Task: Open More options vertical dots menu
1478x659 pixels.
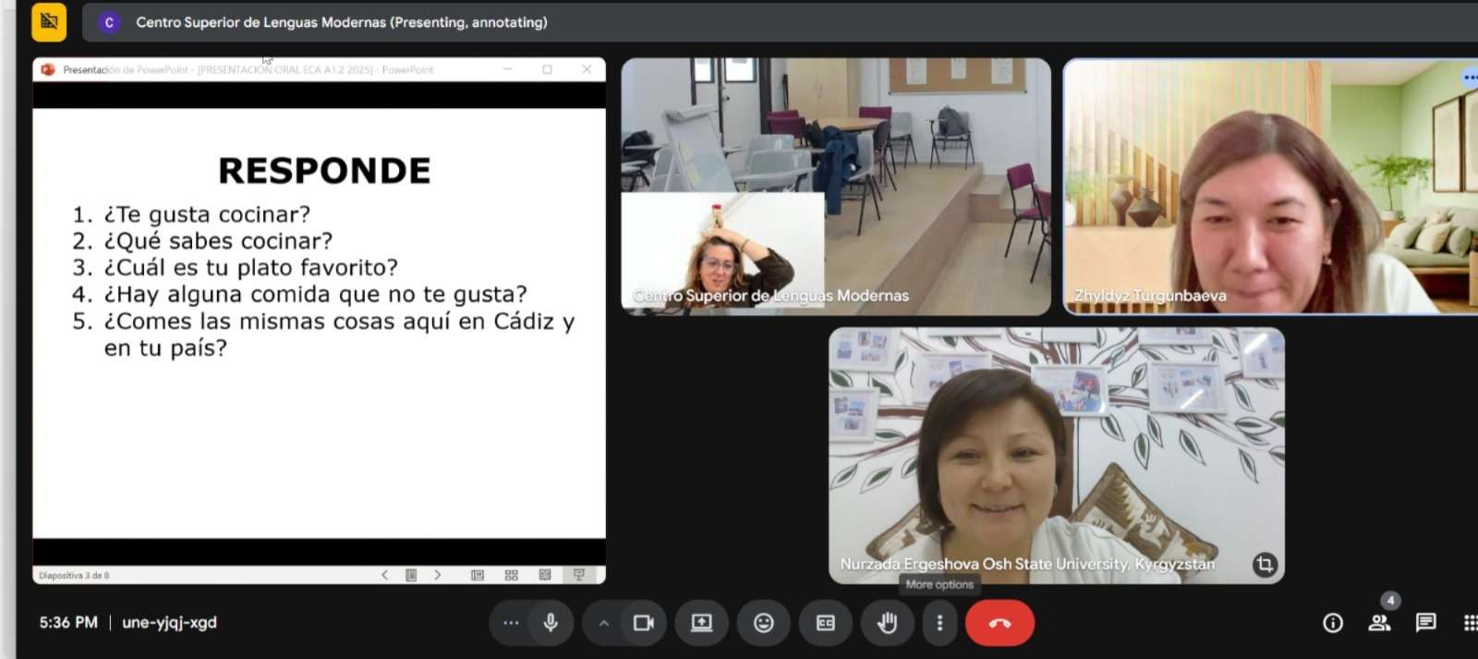Action: tap(939, 623)
